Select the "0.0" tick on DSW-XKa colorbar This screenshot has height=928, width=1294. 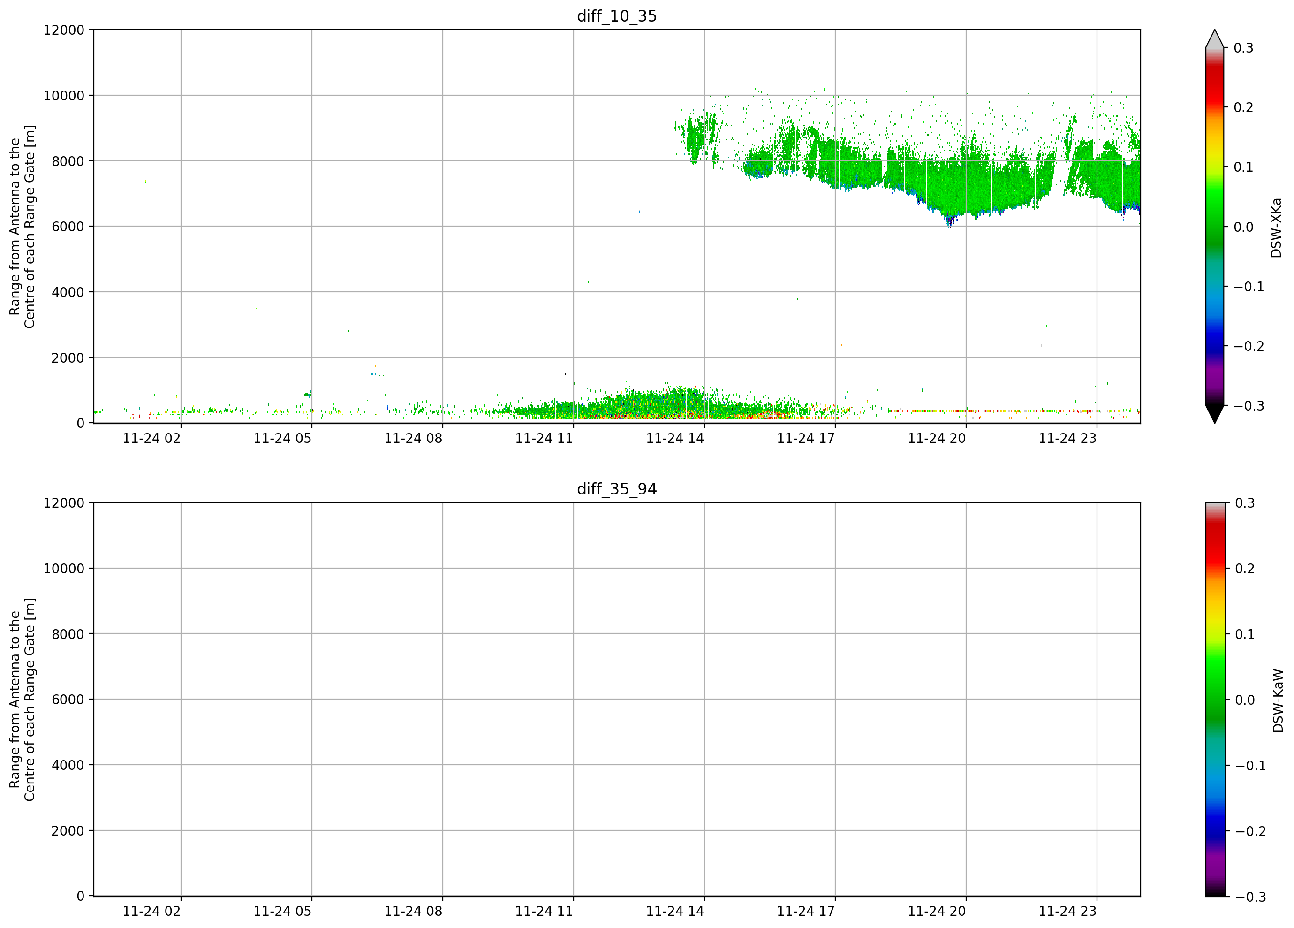click(x=1244, y=227)
